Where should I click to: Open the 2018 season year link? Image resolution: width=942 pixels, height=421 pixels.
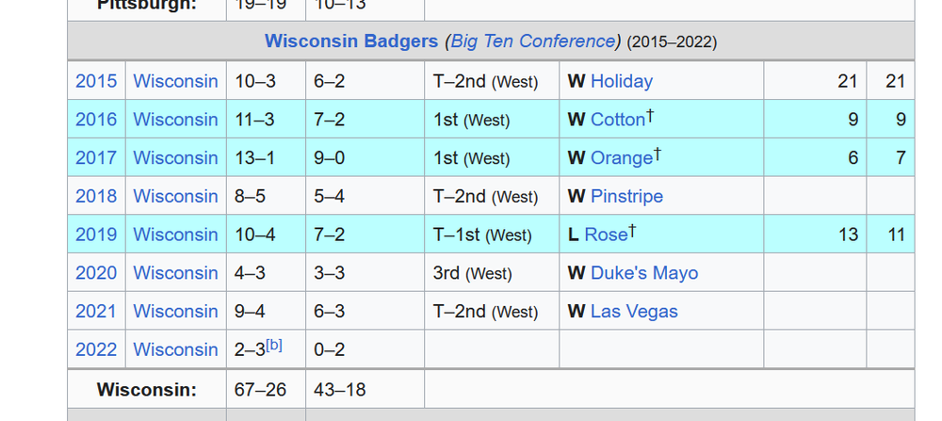coord(96,196)
